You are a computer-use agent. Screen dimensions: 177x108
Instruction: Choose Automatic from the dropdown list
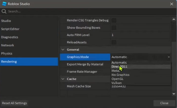(141, 63)
